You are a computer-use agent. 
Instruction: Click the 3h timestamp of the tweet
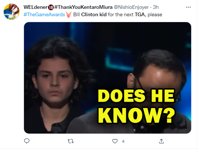(x=156, y=7)
